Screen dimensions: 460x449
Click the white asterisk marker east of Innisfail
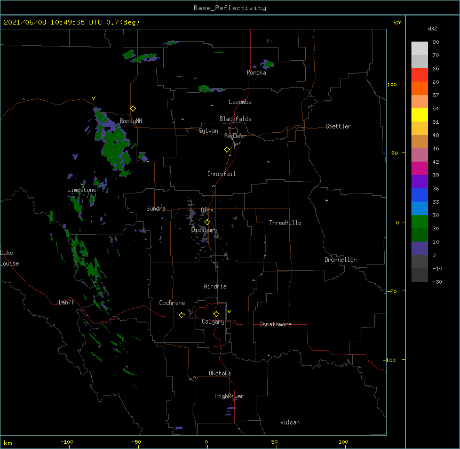tap(268, 162)
